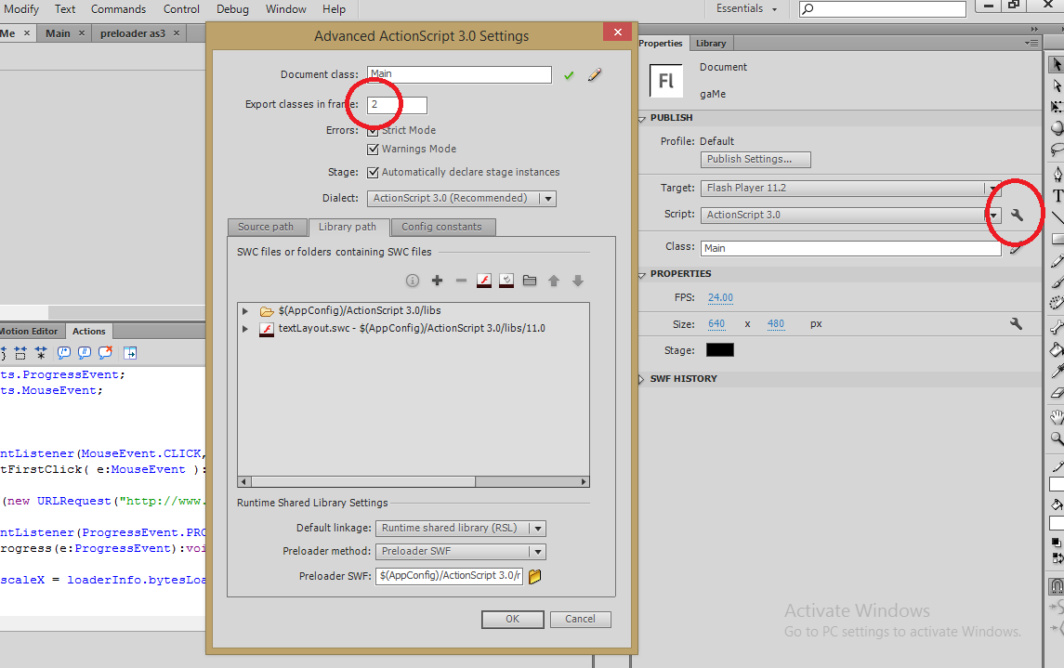Select the Rectangle tool
Screen dimensions: 1064x668
click(1057, 239)
